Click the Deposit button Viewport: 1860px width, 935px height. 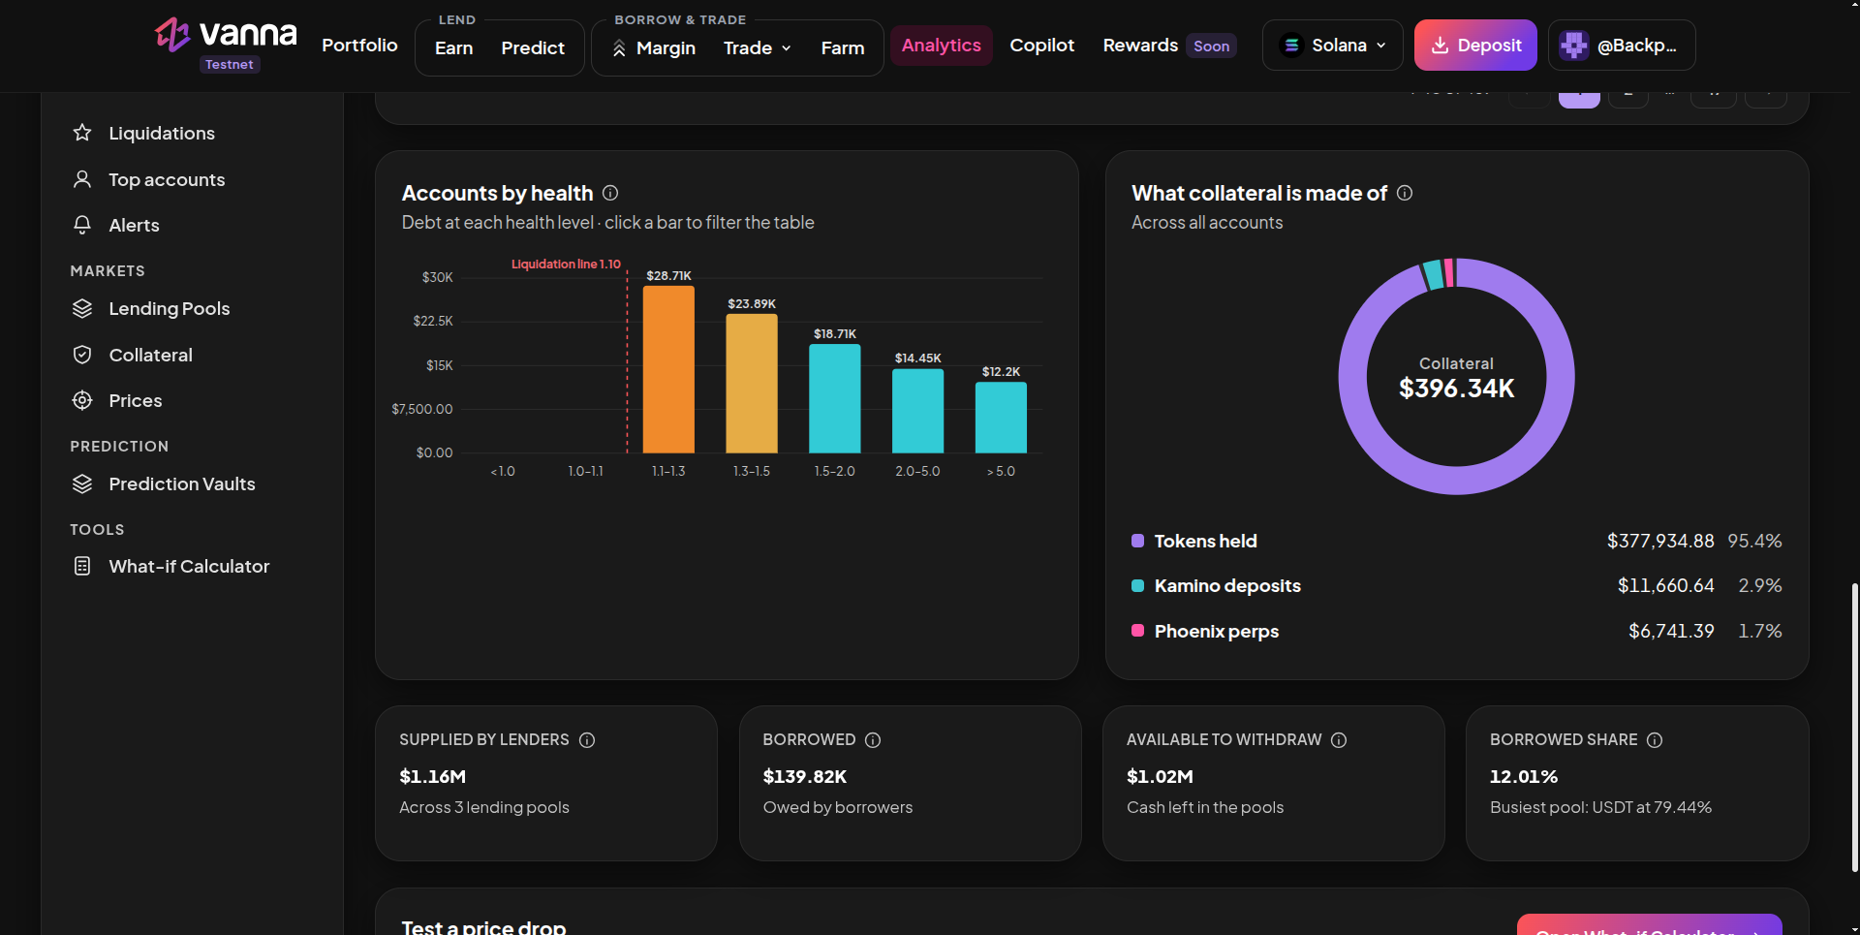point(1475,46)
